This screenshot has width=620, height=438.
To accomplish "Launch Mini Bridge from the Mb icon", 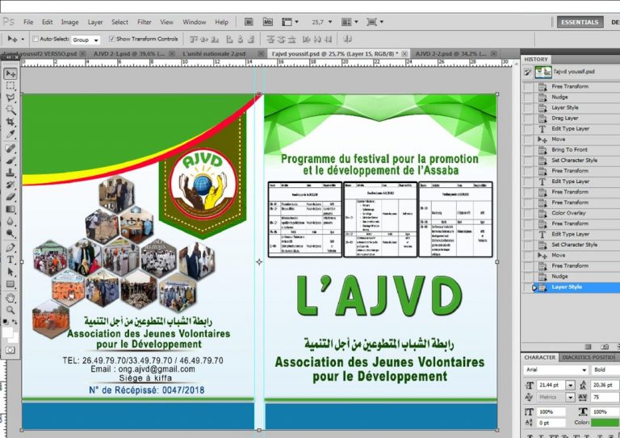I will [268, 22].
